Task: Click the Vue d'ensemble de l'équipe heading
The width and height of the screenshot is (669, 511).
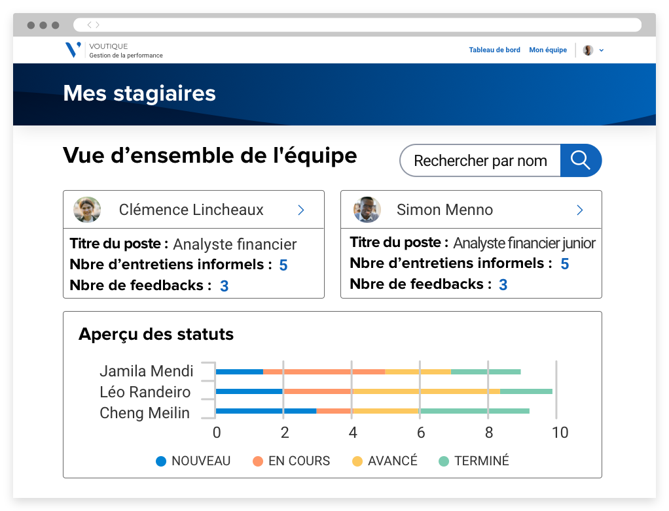Action: (x=210, y=156)
